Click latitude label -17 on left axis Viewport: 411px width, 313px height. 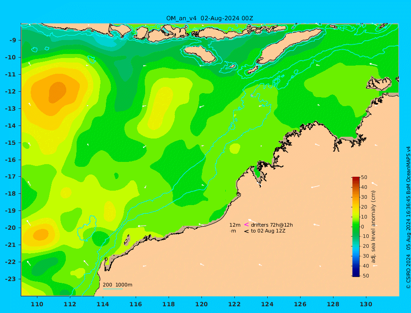pos(11,177)
